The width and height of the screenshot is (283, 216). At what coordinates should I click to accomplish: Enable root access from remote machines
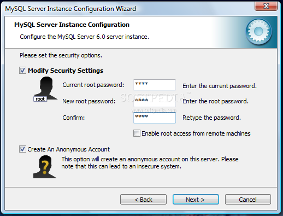pyautogui.click(x=137, y=133)
